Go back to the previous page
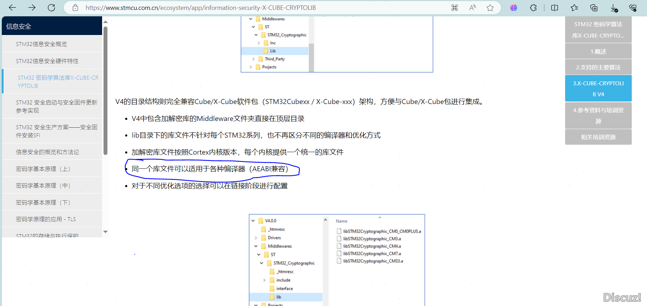 tap(12, 7)
